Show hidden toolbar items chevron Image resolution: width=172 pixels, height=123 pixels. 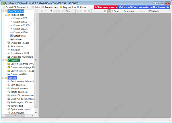pos(170,10)
